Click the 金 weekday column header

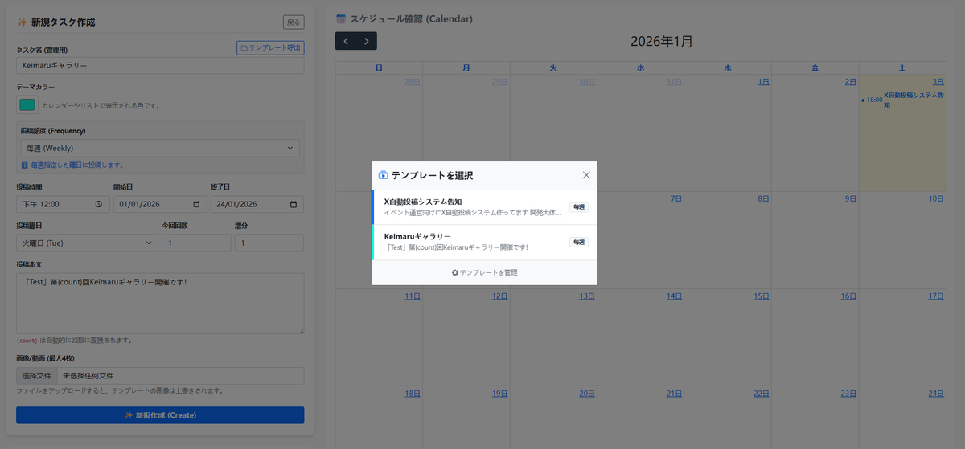point(815,68)
